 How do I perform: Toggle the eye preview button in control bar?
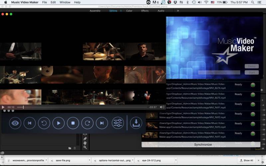15,123
